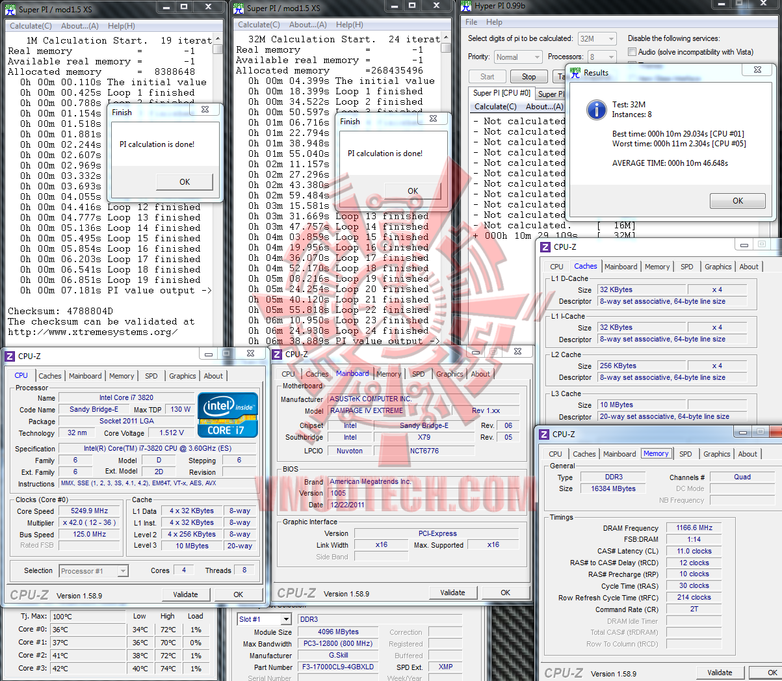The image size is (782, 681).
Task: Switch to About tab in CPU-Z Memory window
Action: (x=748, y=454)
